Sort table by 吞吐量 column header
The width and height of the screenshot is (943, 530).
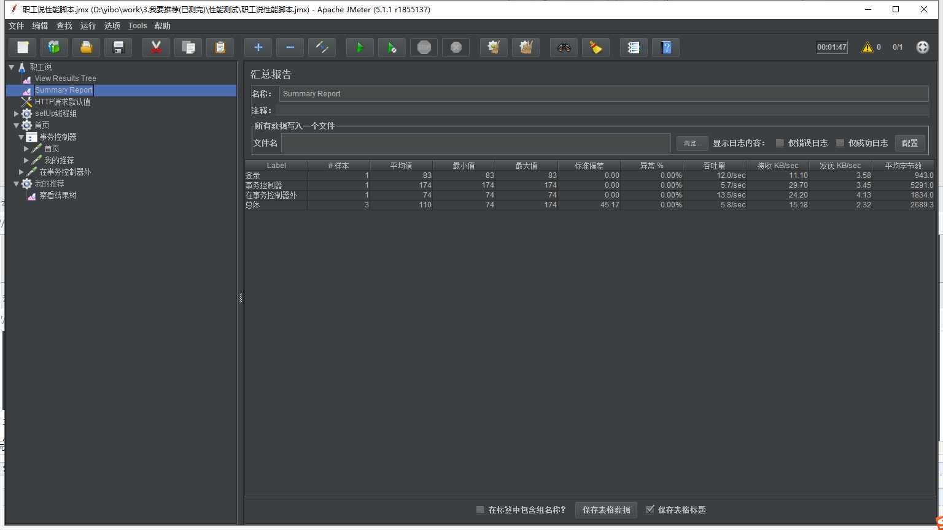point(715,166)
